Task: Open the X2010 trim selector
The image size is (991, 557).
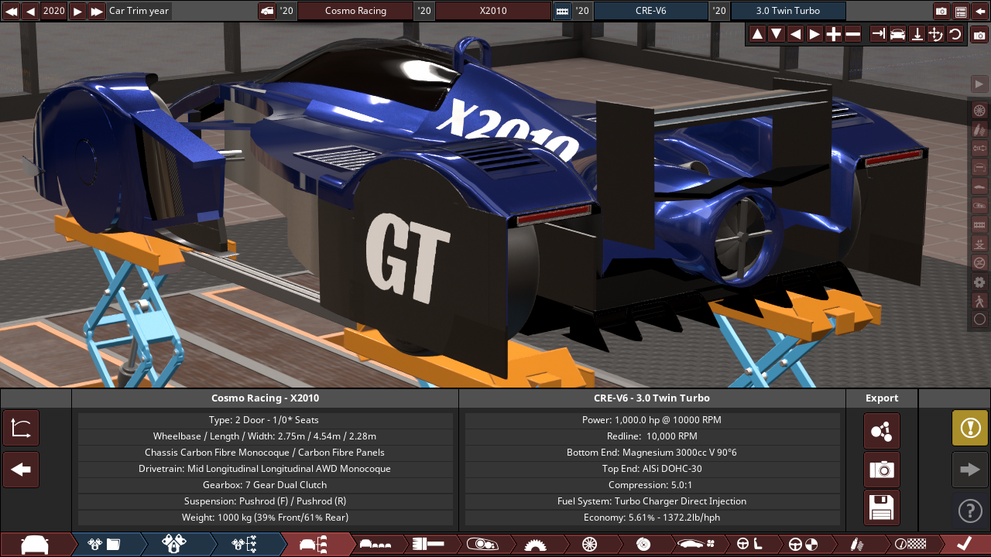Action: click(x=493, y=11)
